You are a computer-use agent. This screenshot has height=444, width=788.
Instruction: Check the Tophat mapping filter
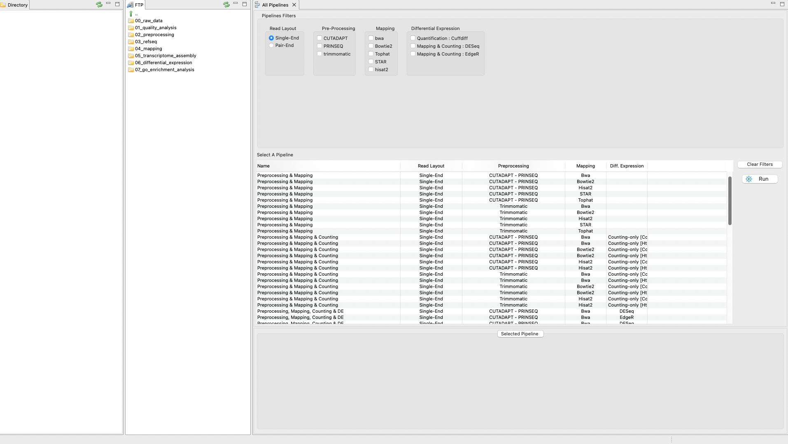[x=371, y=54]
